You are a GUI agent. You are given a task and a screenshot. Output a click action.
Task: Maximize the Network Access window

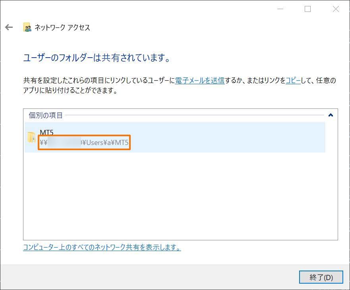pos(307,9)
